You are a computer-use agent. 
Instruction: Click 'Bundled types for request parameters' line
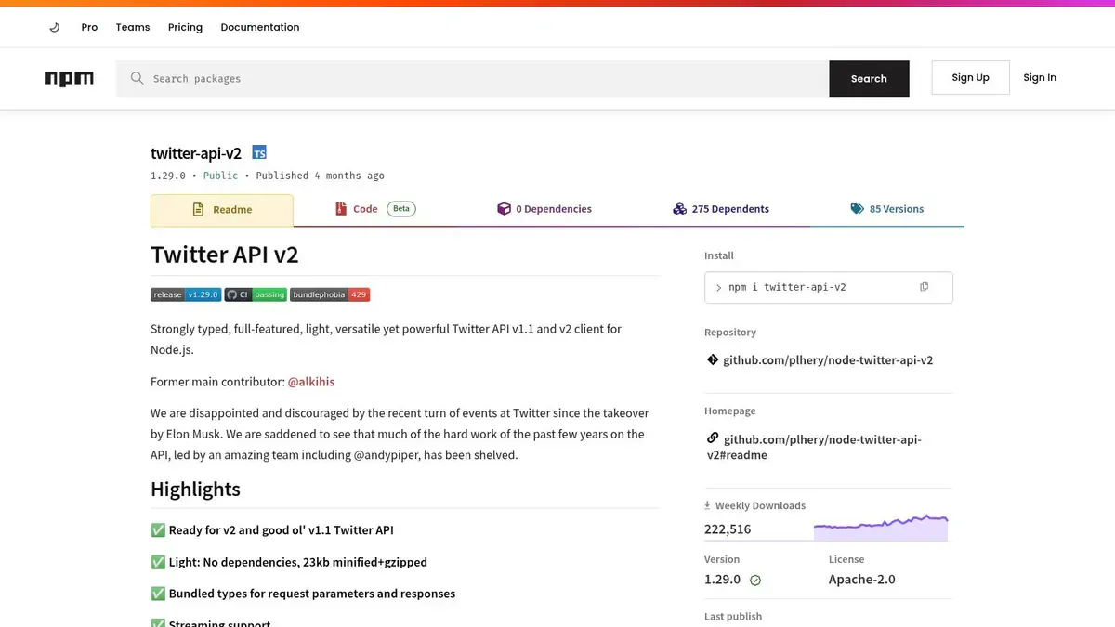pos(303,594)
